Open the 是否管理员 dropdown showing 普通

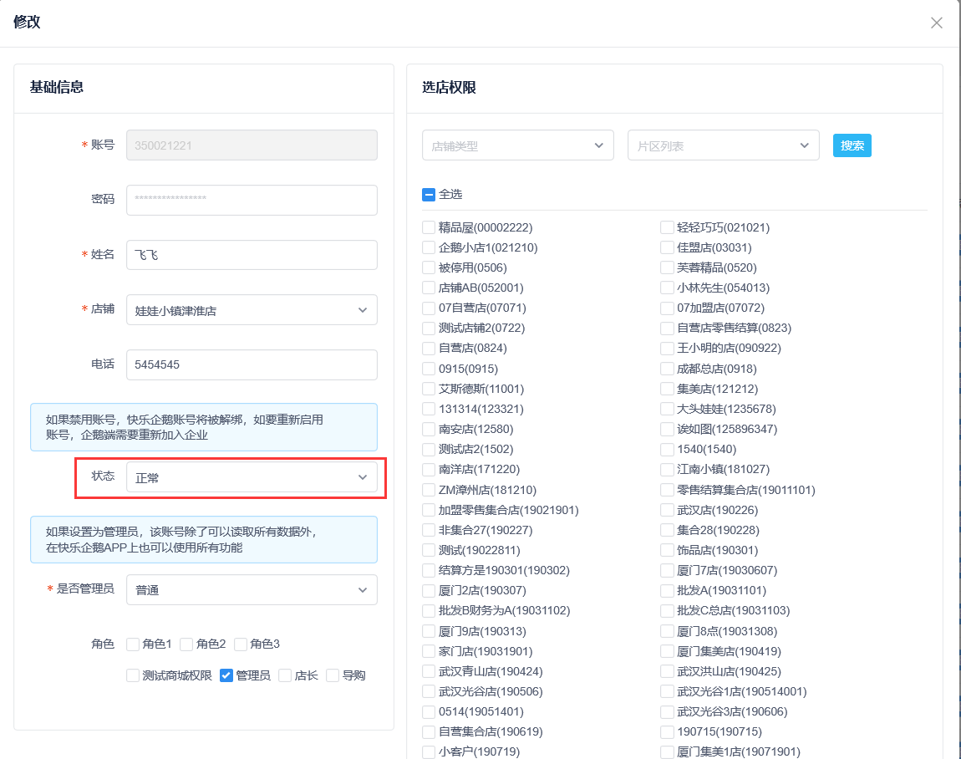pyautogui.click(x=252, y=590)
